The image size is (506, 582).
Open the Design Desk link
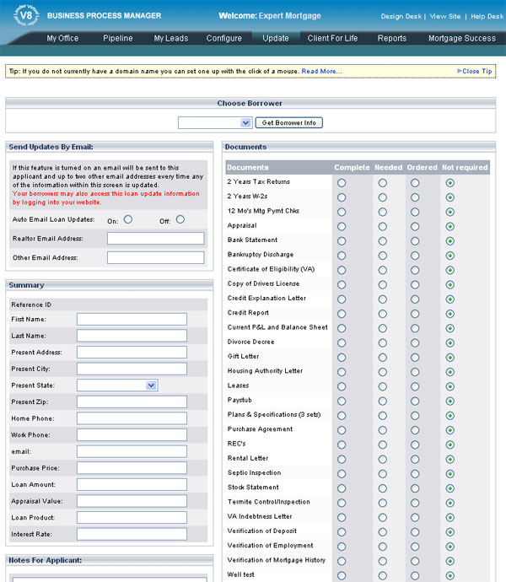pyautogui.click(x=401, y=16)
